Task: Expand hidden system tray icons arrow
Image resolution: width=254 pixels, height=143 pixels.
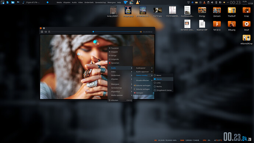Action: click(x=228, y=3)
